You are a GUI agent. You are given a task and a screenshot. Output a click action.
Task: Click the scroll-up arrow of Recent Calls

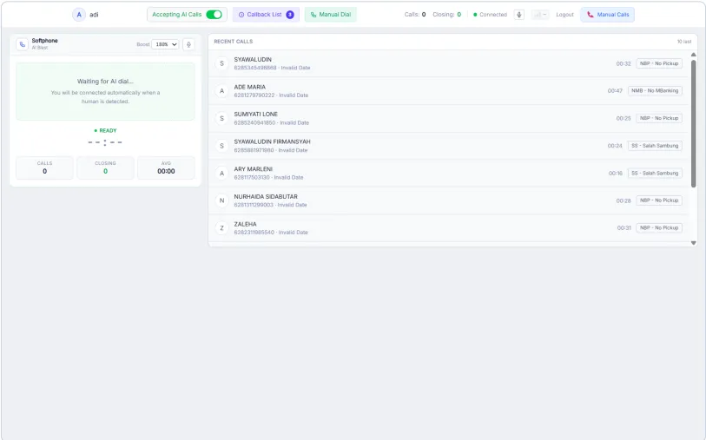point(693,55)
